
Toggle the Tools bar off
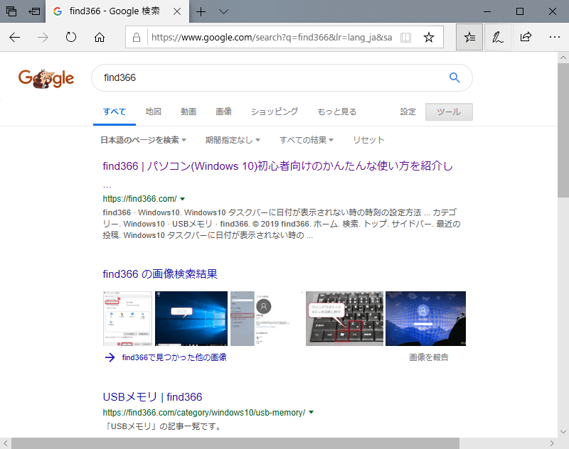449,112
